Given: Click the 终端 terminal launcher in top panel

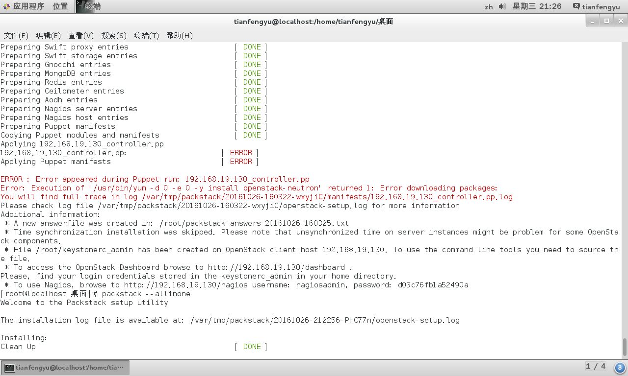Looking at the screenshot, I should click(x=88, y=6).
